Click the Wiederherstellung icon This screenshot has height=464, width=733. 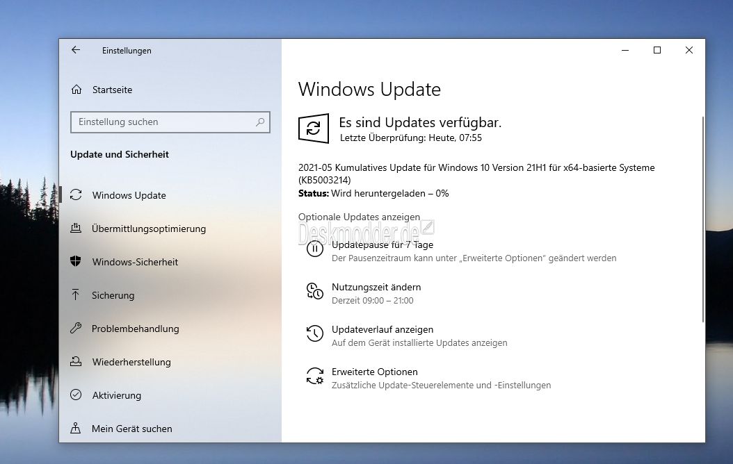point(76,361)
